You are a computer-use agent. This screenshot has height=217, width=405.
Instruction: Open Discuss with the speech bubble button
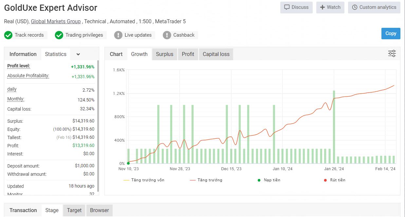click(296, 7)
